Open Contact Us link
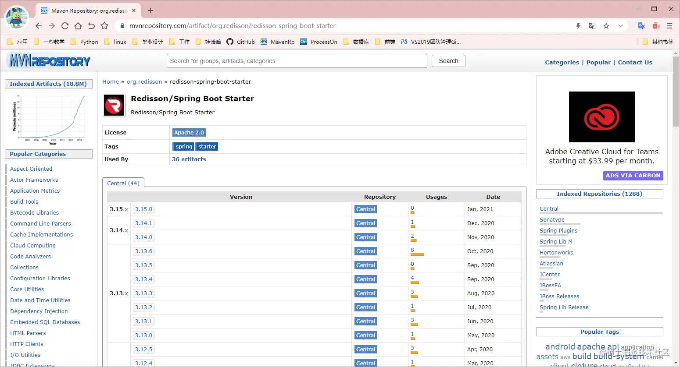This screenshot has height=367, width=680. pos(635,62)
